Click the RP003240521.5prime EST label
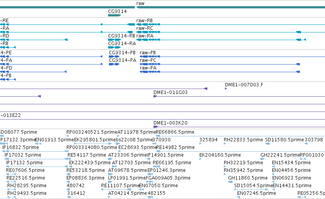 tap(92, 132)
